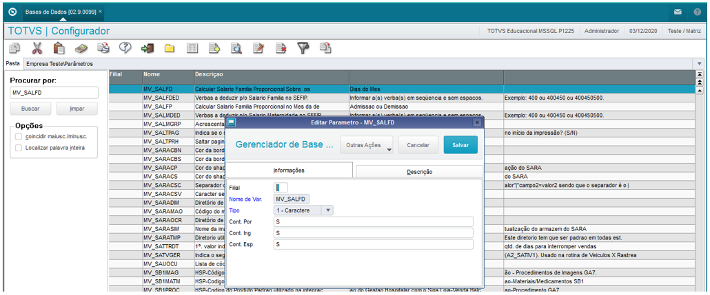Click the last toolbar document copy icon

tap(325, 48)
